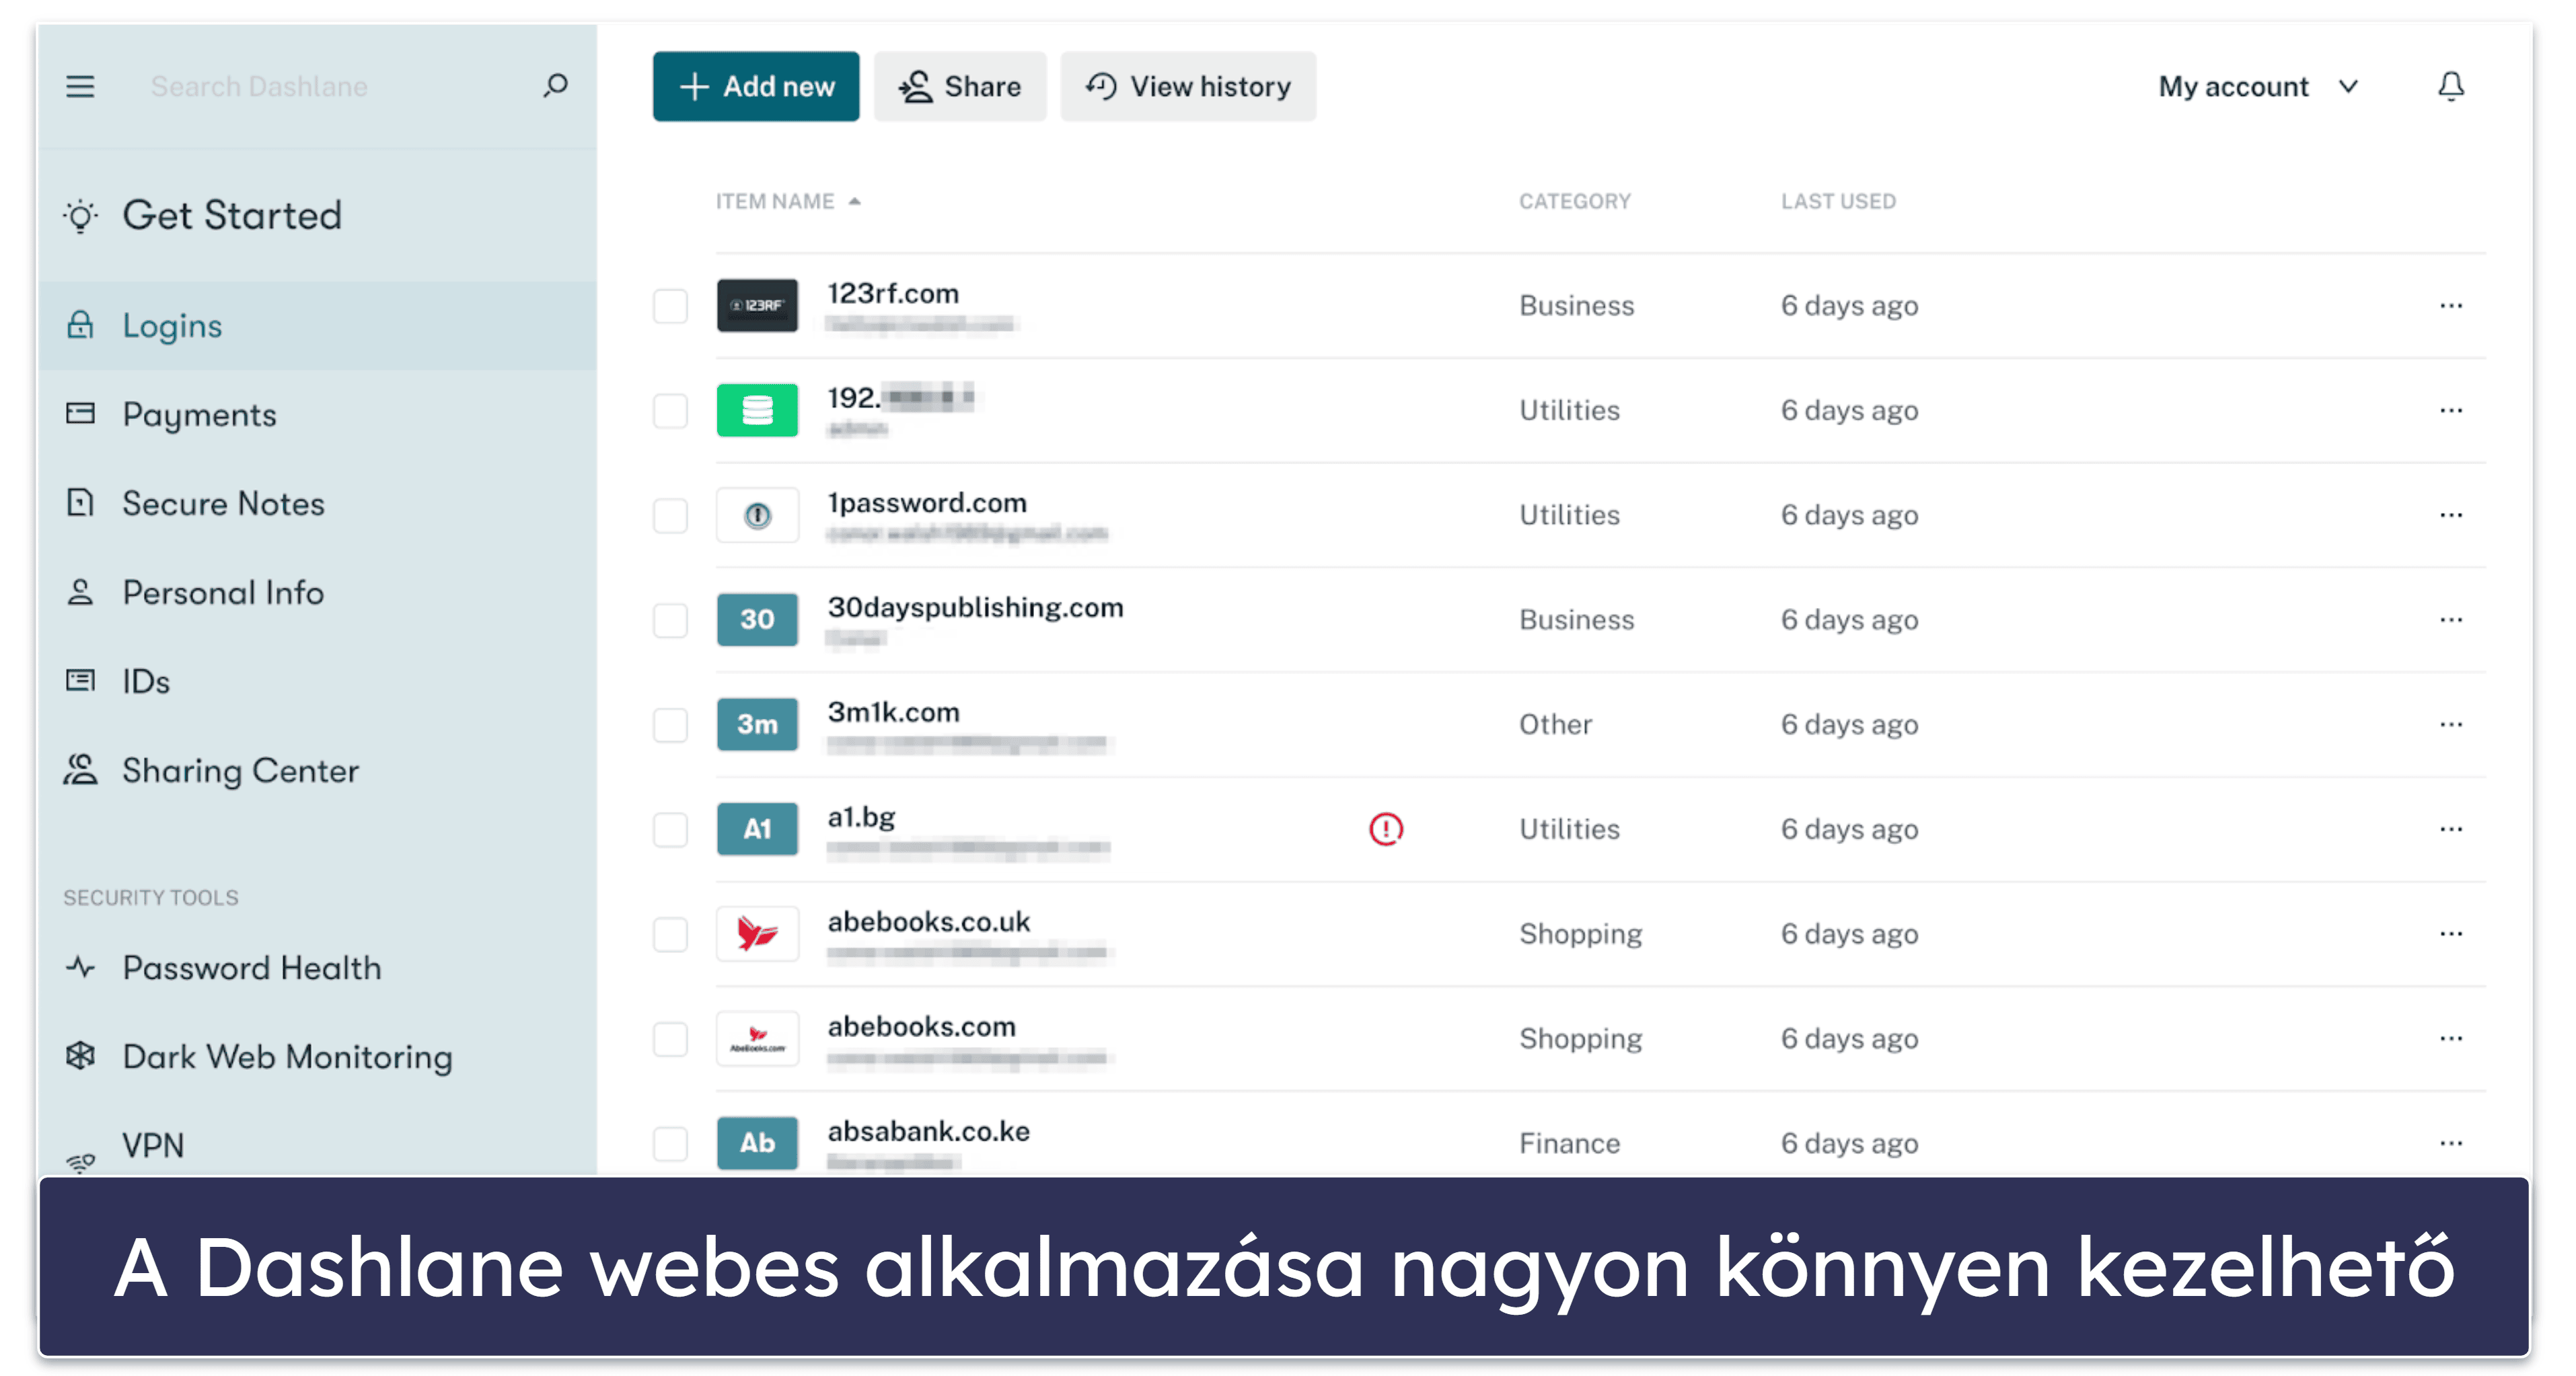Check the 123rf.com checkbox
This screenshot has width=2576, height=1376.
coord(670,306)
